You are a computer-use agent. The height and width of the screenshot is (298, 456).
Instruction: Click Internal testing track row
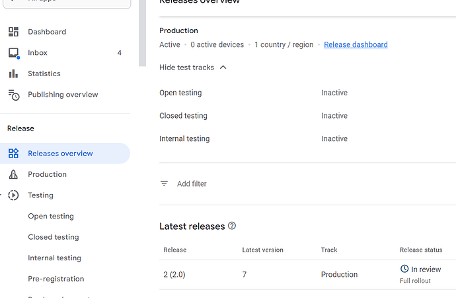308,138
